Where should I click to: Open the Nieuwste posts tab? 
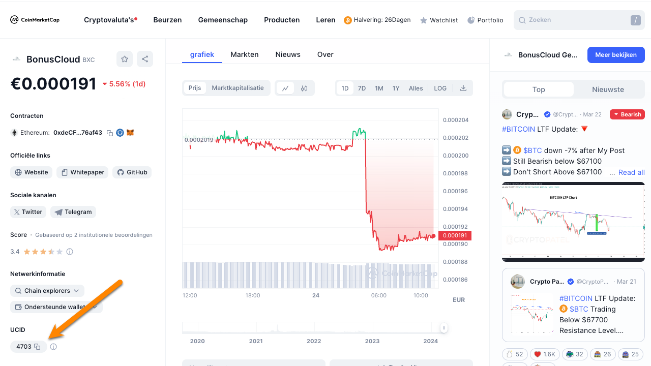click(607, 89)
